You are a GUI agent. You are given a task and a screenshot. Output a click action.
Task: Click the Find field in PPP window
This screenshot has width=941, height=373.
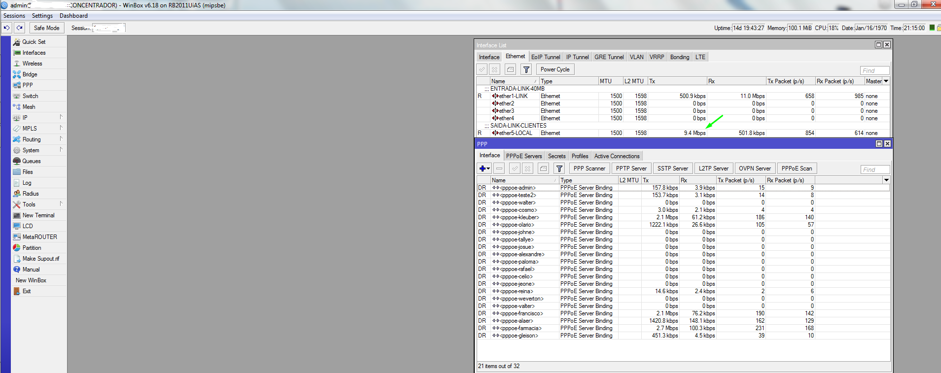tap(875, 170)
